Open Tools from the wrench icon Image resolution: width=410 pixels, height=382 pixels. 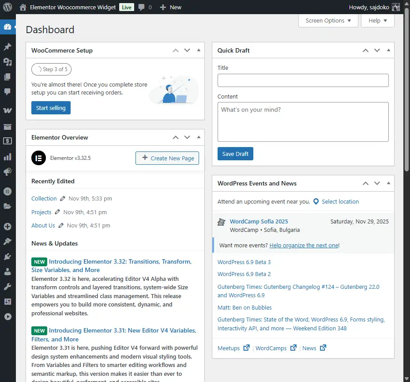pos(7,287)
